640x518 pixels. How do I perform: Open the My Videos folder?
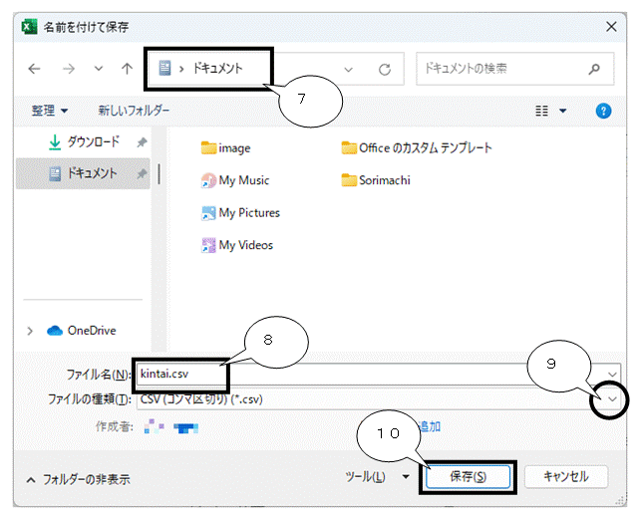pyautogui.click(x=245, y=245)
